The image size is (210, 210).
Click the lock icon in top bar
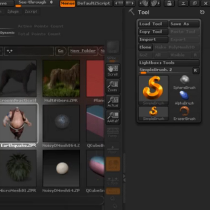point(169,3)
